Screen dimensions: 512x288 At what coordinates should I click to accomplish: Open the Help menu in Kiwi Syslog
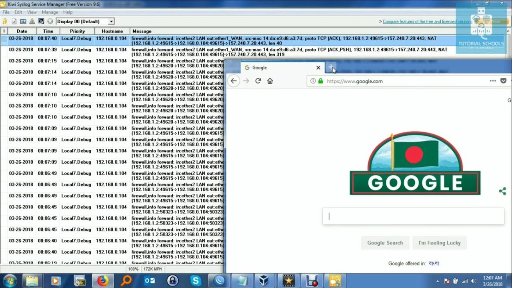click(x=68, y=12)
